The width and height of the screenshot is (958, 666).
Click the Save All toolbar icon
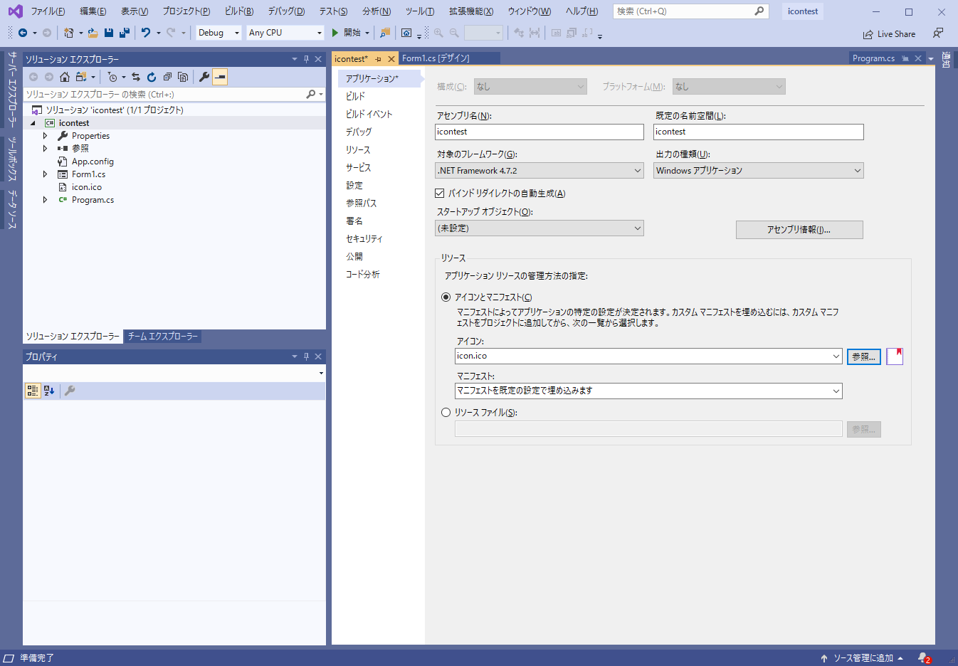[125, 33]
